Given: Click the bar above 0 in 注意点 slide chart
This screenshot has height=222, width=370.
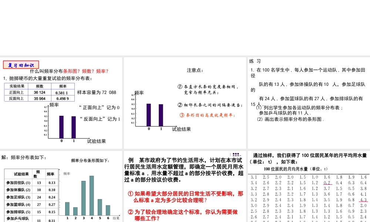Looking at the screenshot, I should tap(149, 115).
